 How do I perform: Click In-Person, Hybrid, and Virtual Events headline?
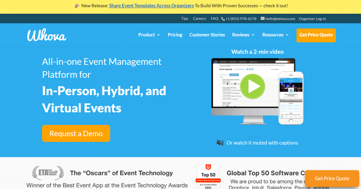[104, 99]
